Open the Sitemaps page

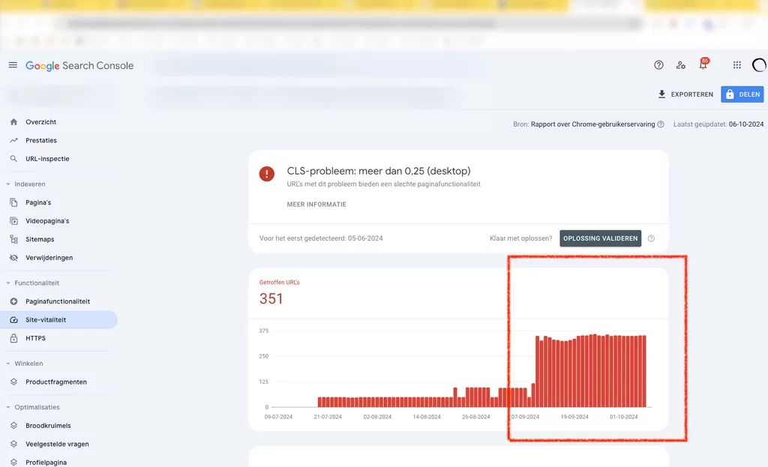point(40,239)
